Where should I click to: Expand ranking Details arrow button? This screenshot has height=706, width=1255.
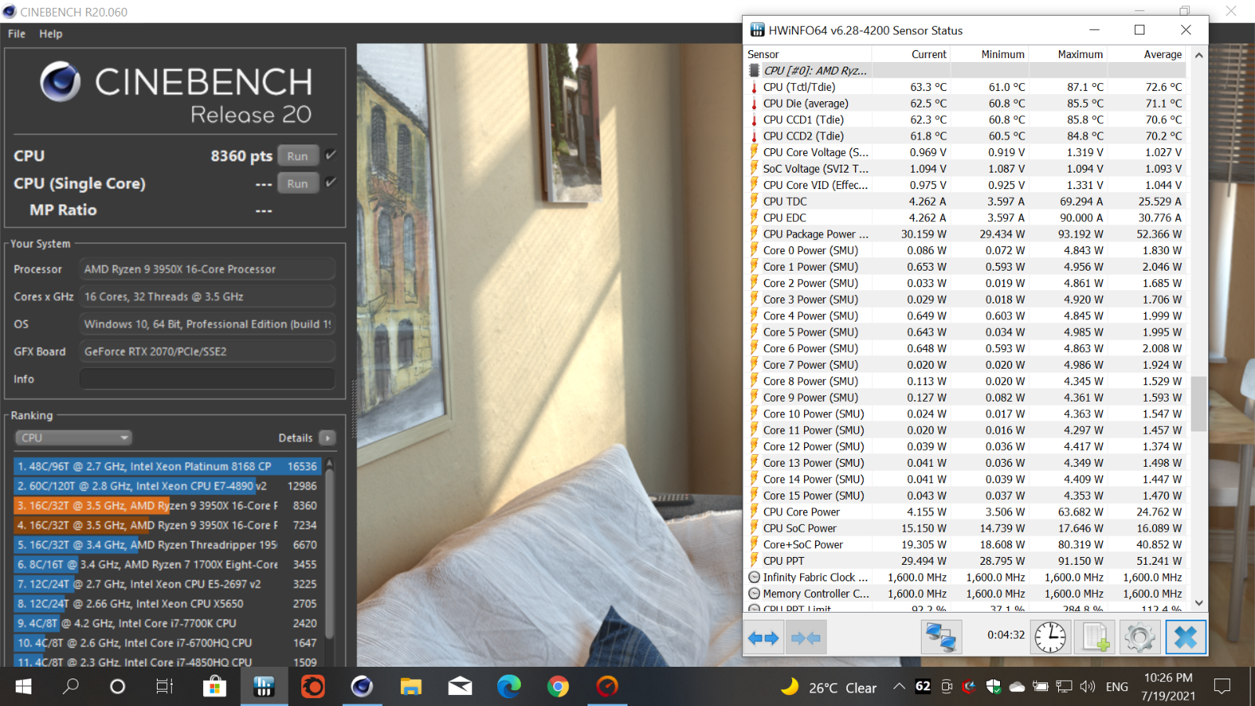click(328, 438)
